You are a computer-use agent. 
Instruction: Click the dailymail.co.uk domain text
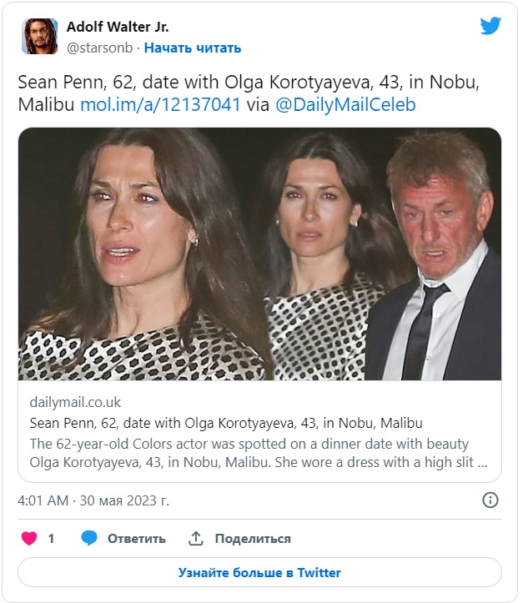click(x=77, y=401)
